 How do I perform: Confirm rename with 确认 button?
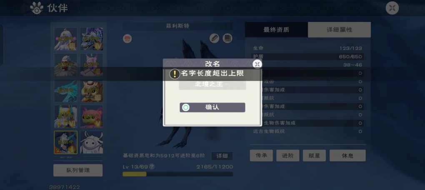coord(212,107)
